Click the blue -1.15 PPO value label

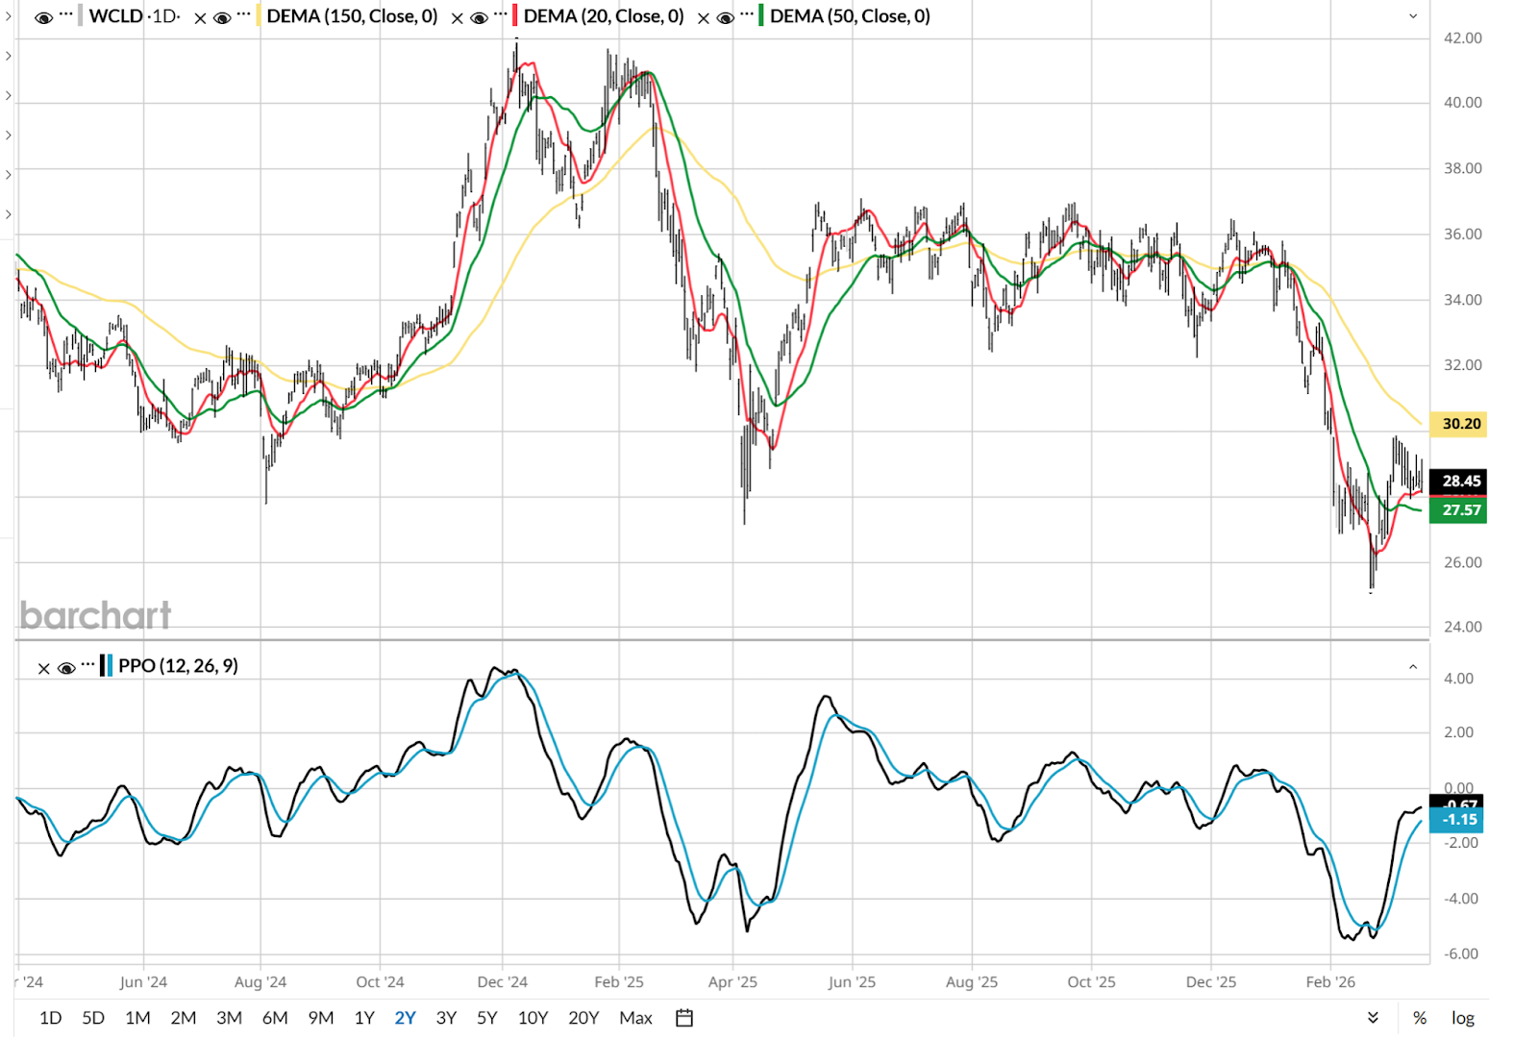coord(1457,820)
